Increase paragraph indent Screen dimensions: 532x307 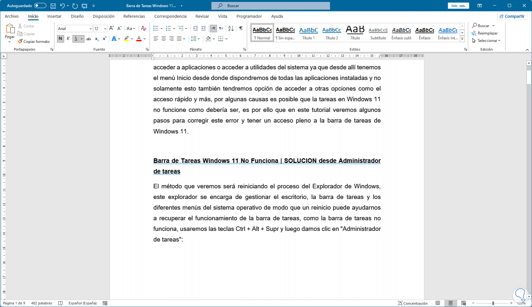click(x=203, y=28)
